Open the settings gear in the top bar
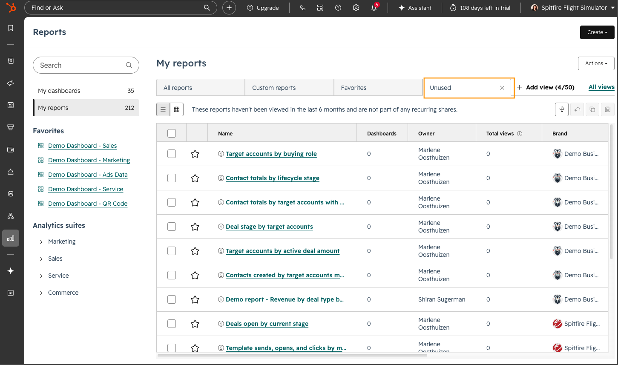618x365 pixels. pyautogui.click(x=356, y=7)
